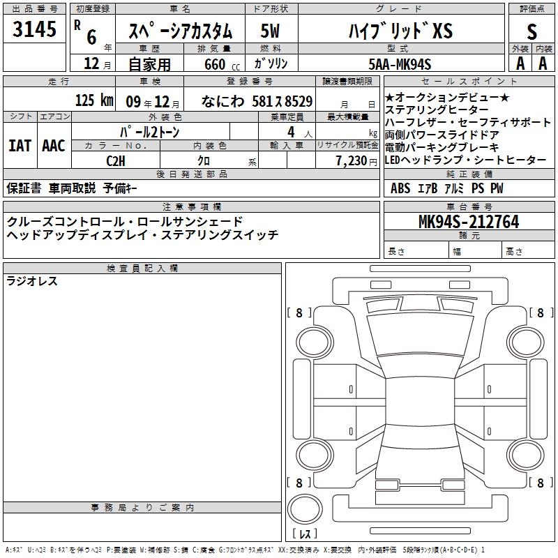Click inspector note ラジオレス
The width and height of the screenshot is (558, 558).
pos(32,281)
